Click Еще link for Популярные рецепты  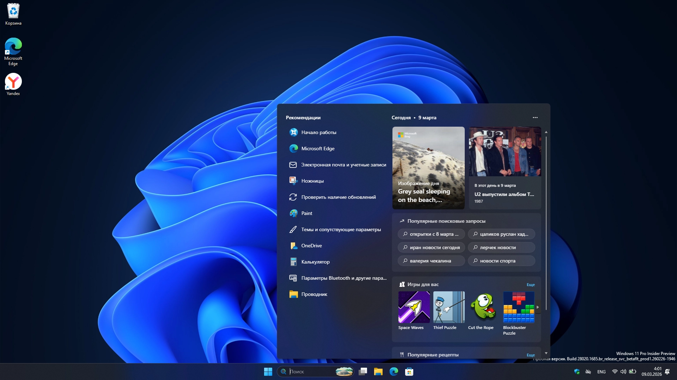pos(530,355)
